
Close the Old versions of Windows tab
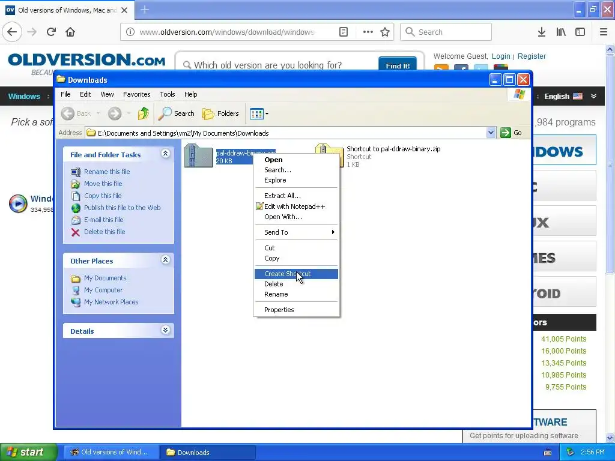click(x=124, y=10)
